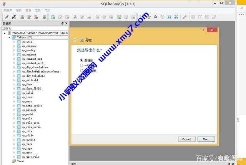This screenshot has width=246, height=165.
Task: Collapse the database root tree node
Action: pyautogui.click(x=5, y=33)
